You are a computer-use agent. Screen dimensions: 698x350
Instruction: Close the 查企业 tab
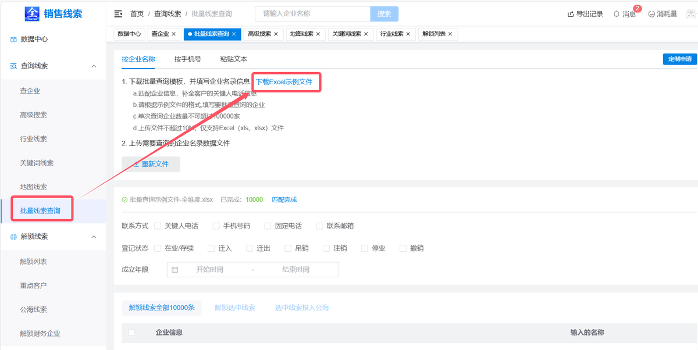pos(173,34)
